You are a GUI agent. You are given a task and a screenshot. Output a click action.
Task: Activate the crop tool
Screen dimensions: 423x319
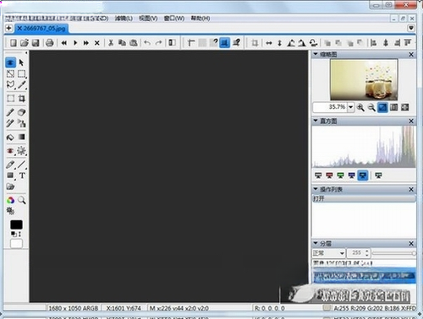click(21, 99)
